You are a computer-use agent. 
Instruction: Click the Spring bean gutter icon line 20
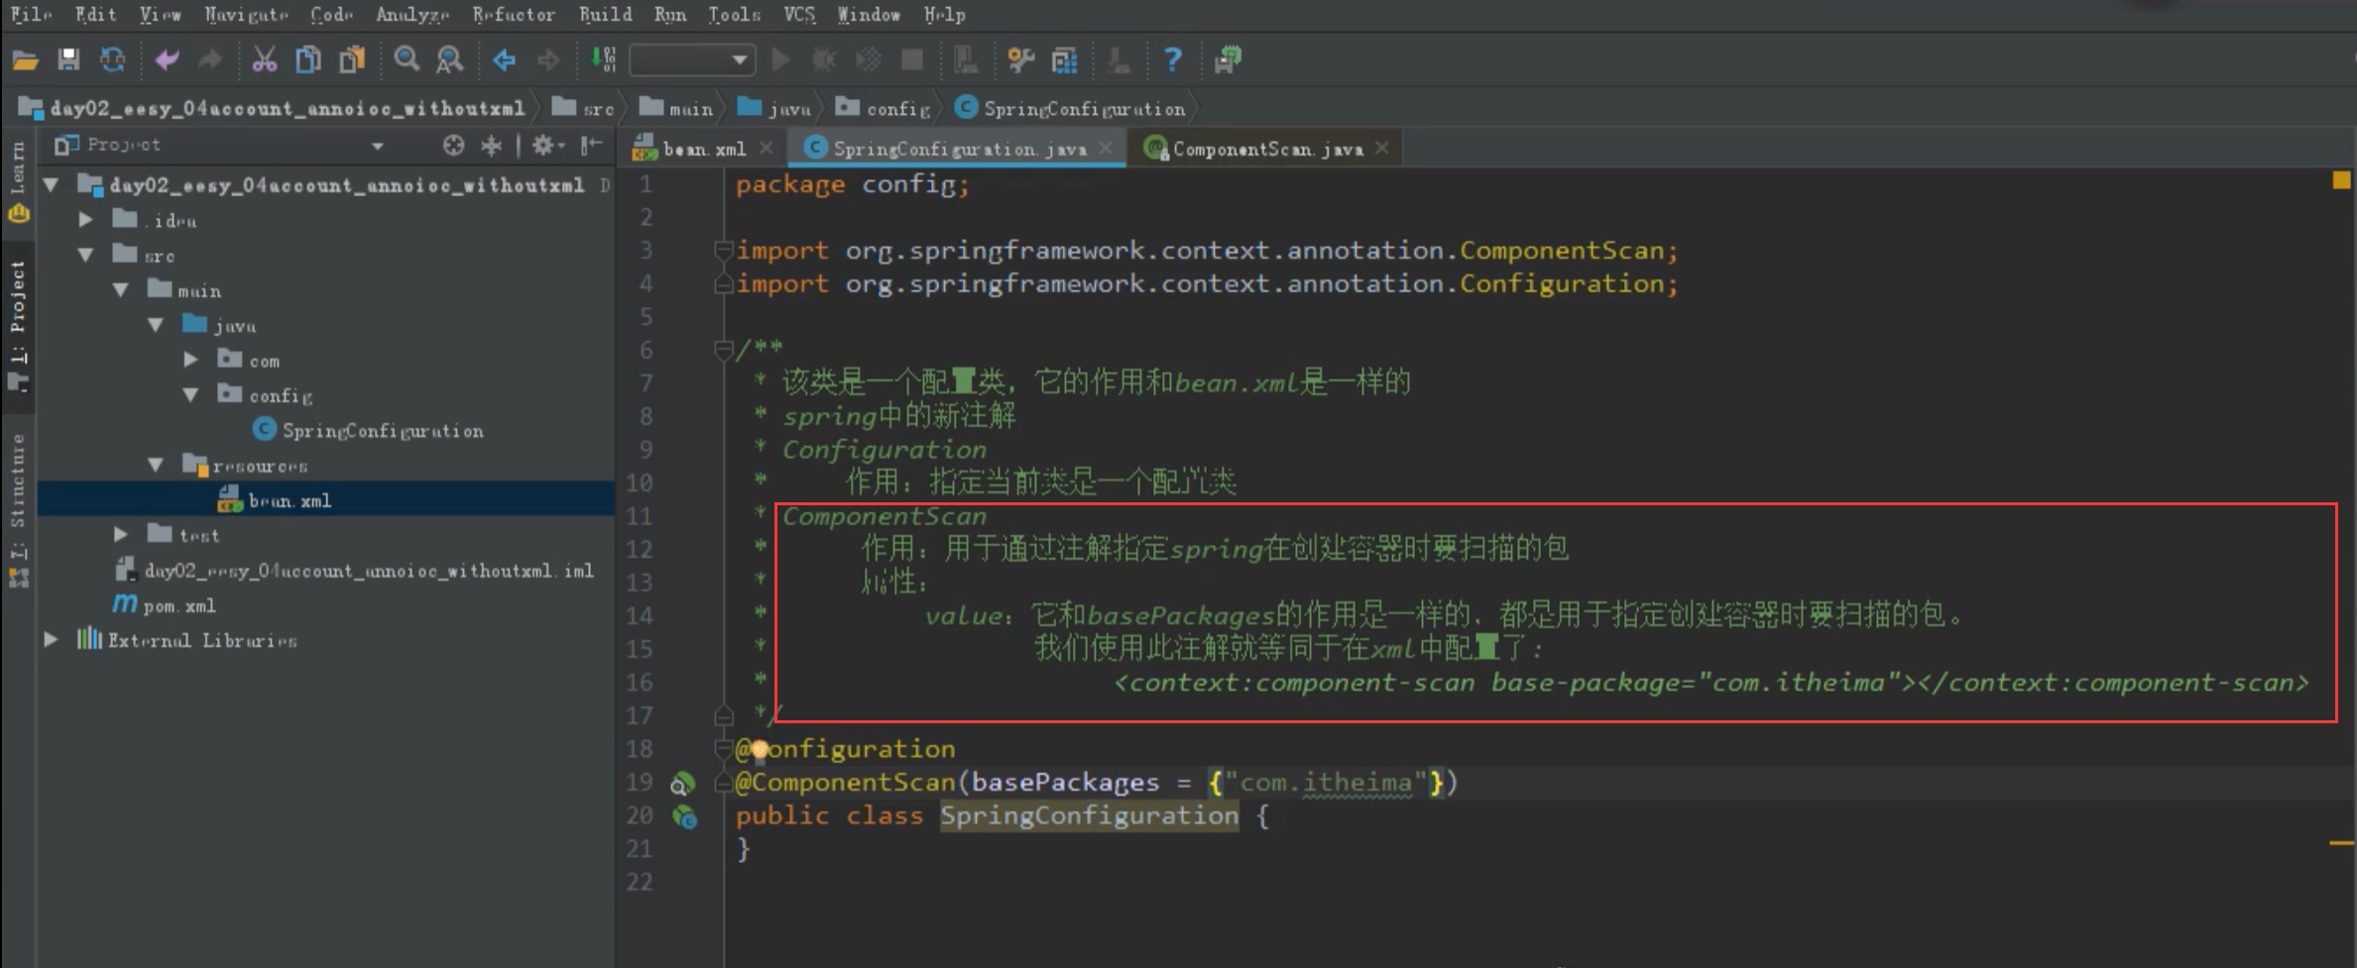click(x=684, y=817)
